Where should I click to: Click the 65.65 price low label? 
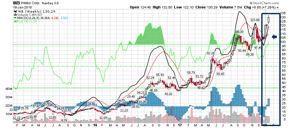coord(221,74)
